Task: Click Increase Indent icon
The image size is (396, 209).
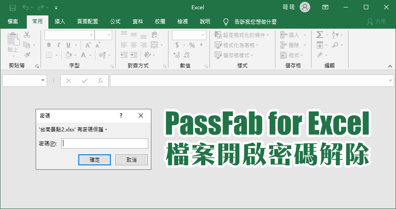Action: tap(134, 55)
